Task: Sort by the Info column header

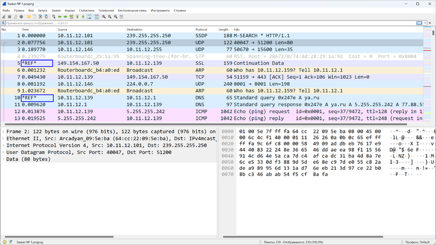Action: 328,29
